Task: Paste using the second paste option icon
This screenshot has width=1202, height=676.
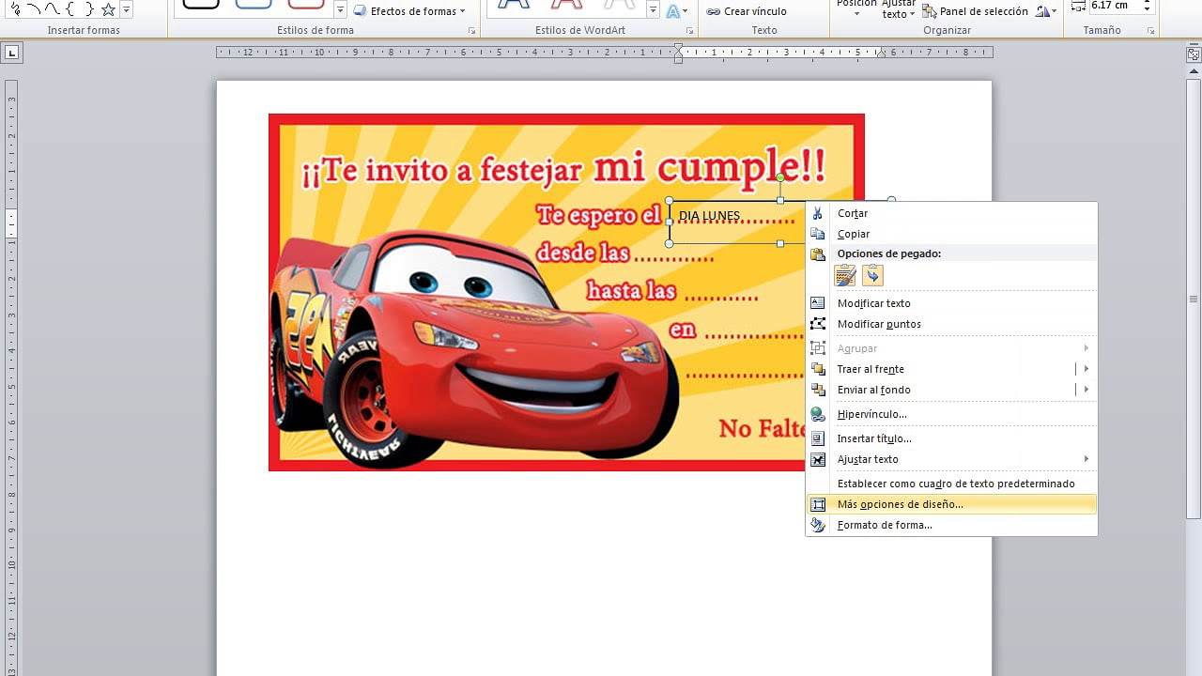Action: 872,275
